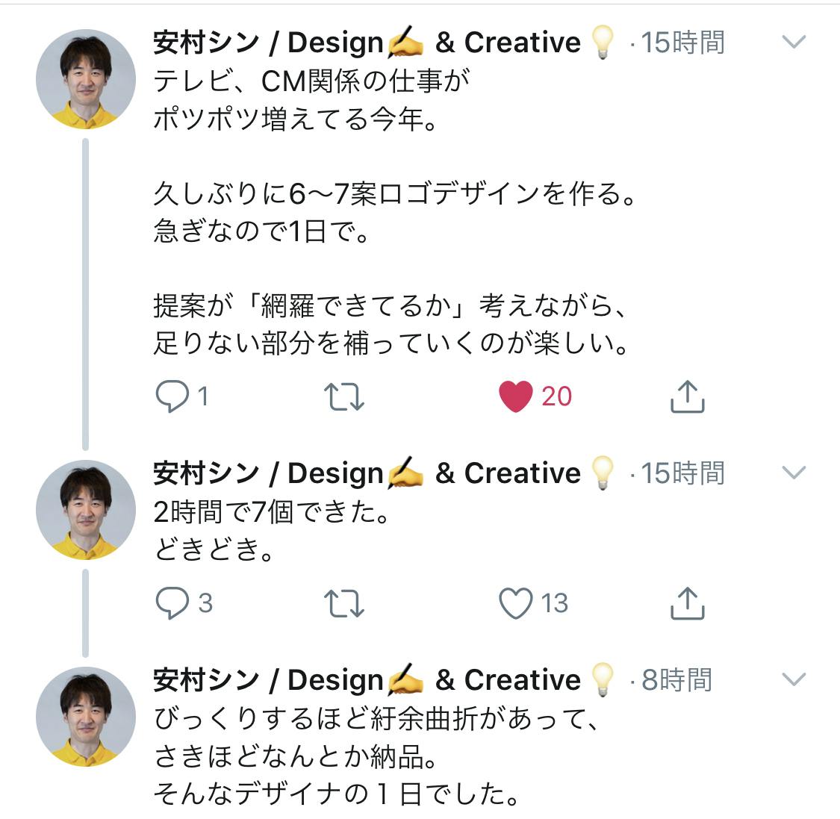The width and height of the screenshot is (840, 819).
Task: Open options chevron on the third tweet
Action: pos(794,679)
